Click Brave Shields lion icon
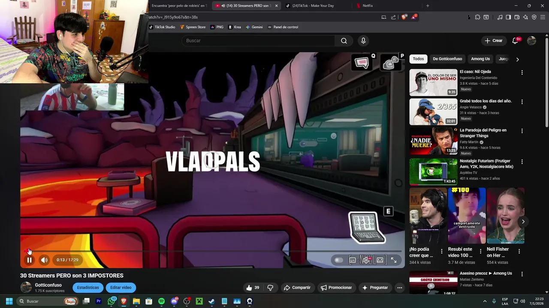 [x=404, y=17]
